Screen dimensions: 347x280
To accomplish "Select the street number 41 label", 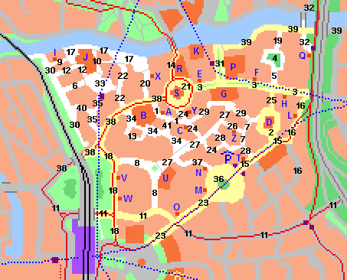I will coord(167,125).
